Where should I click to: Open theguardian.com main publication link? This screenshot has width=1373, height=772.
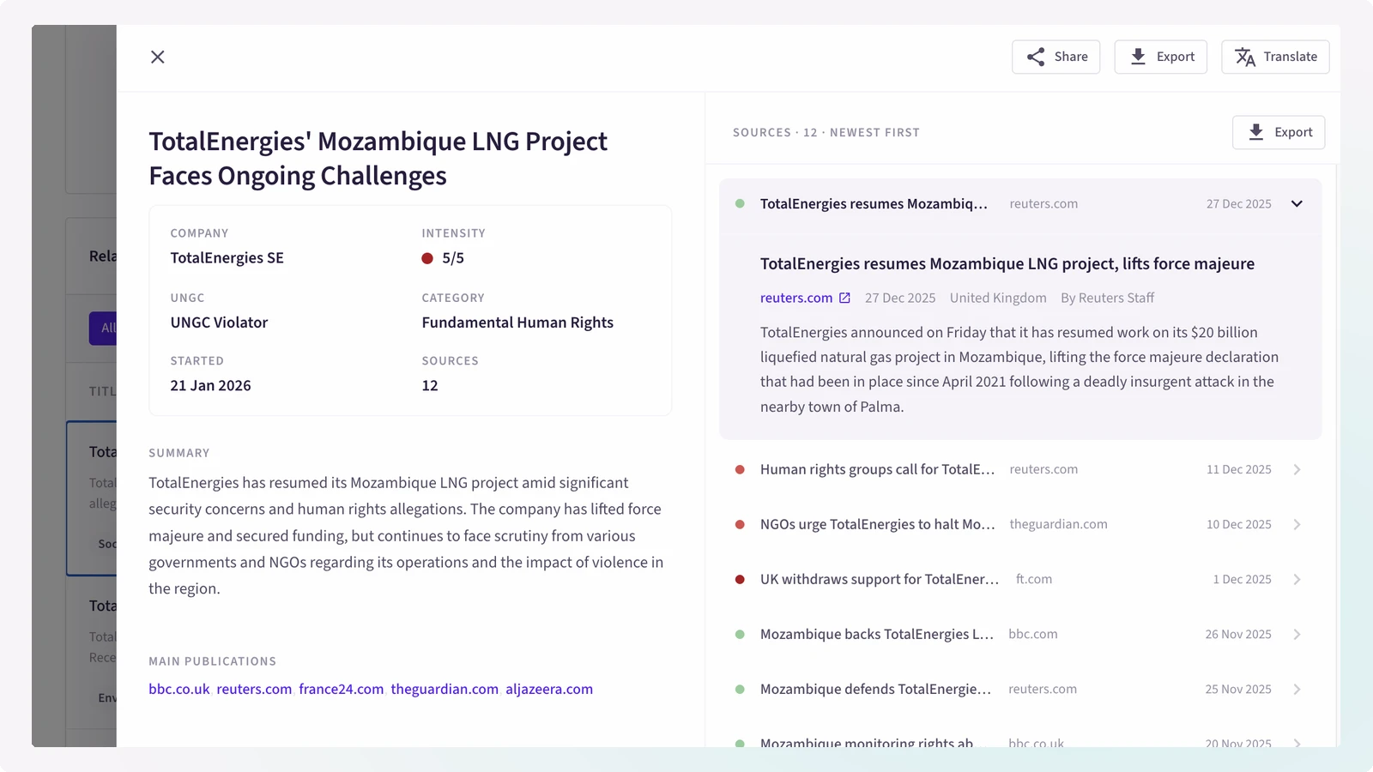[445, 690]
